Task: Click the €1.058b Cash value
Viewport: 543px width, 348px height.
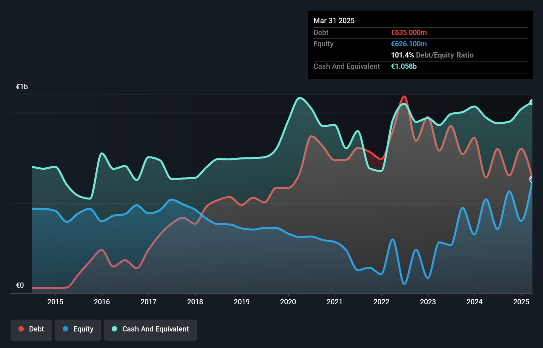Action: click(x=404, y=66)
